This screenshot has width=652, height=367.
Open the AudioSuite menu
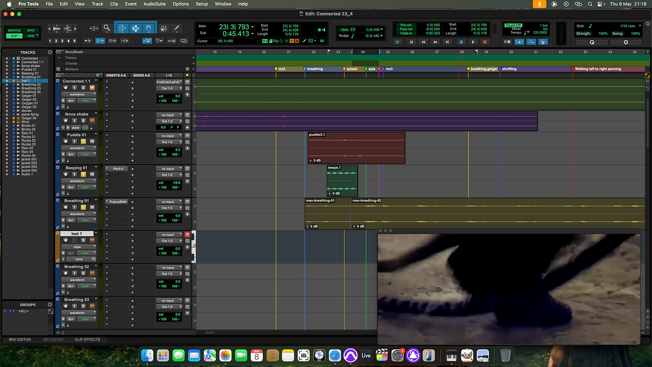pyautogui.click(x=154, y=4)
